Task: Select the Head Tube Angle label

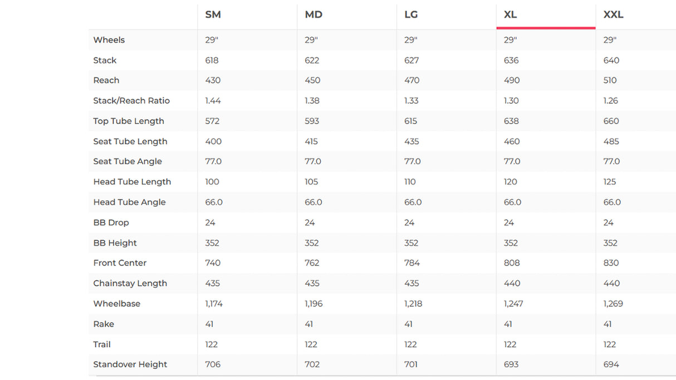Action: tap(129, 202)
